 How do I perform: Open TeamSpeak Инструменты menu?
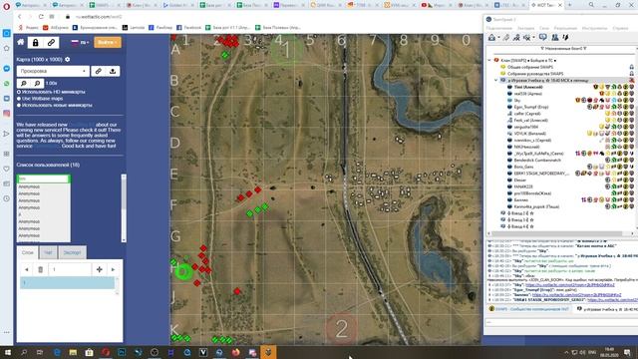(x=594, y=28)
